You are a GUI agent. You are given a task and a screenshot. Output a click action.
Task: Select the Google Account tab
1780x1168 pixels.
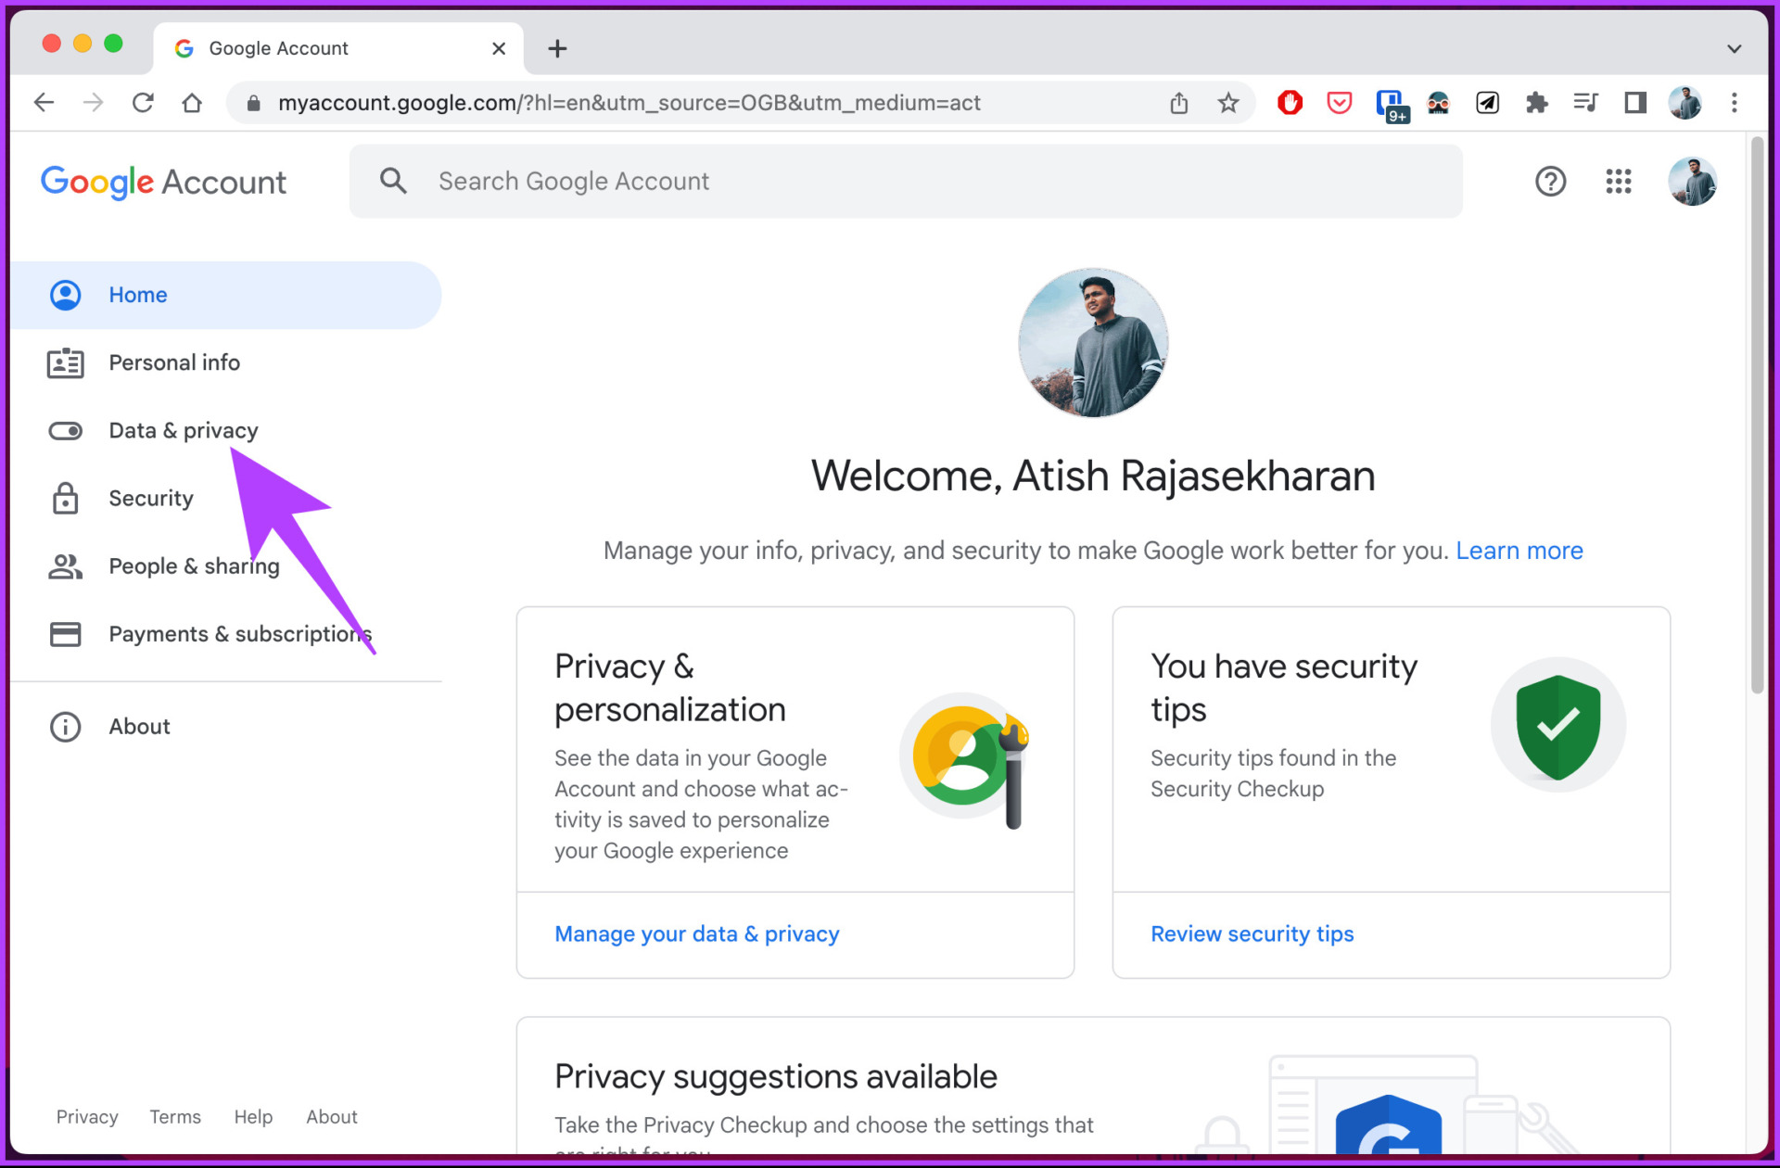point(337,48)
